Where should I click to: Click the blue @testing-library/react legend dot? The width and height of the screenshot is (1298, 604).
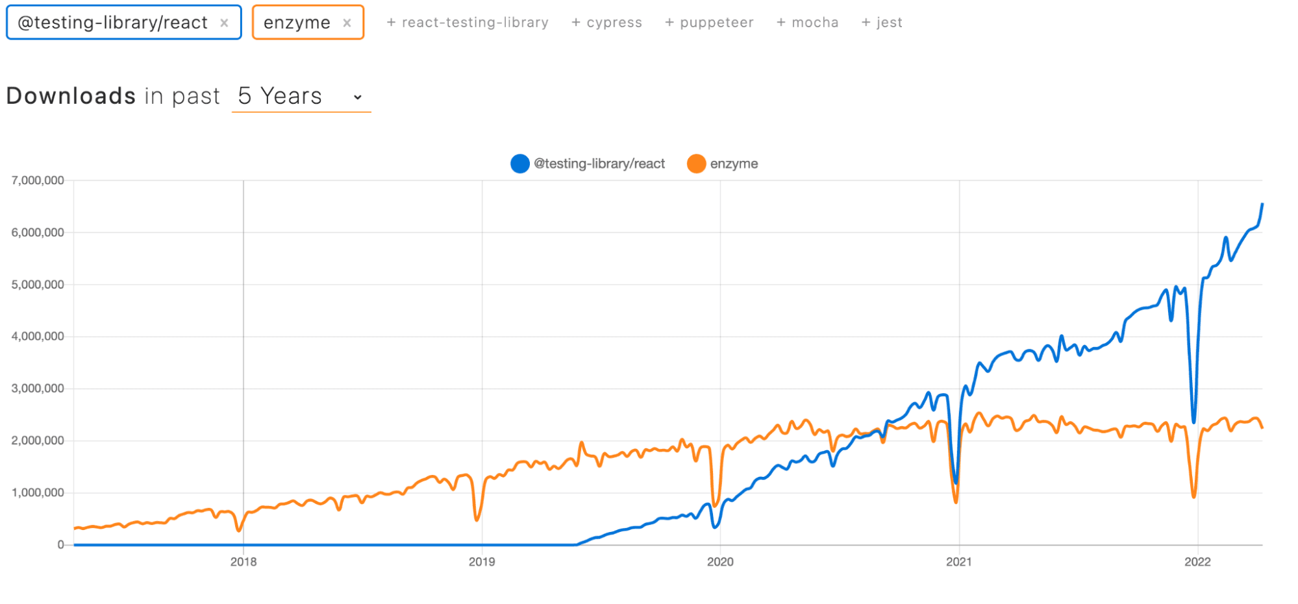pyautogui.click(x=519, y=163)
